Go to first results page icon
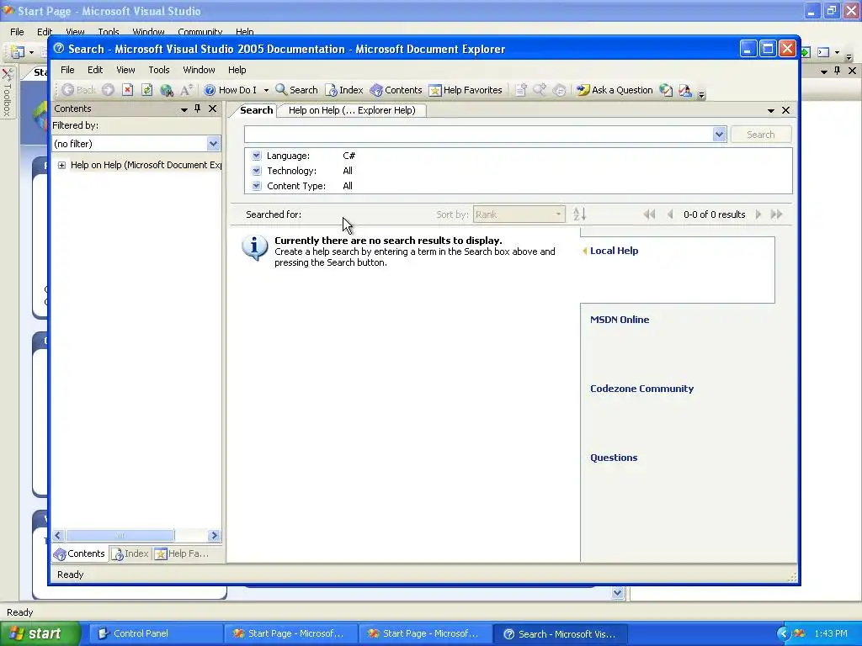Screen dimensions: 862x646 click(x=649, y=214)
